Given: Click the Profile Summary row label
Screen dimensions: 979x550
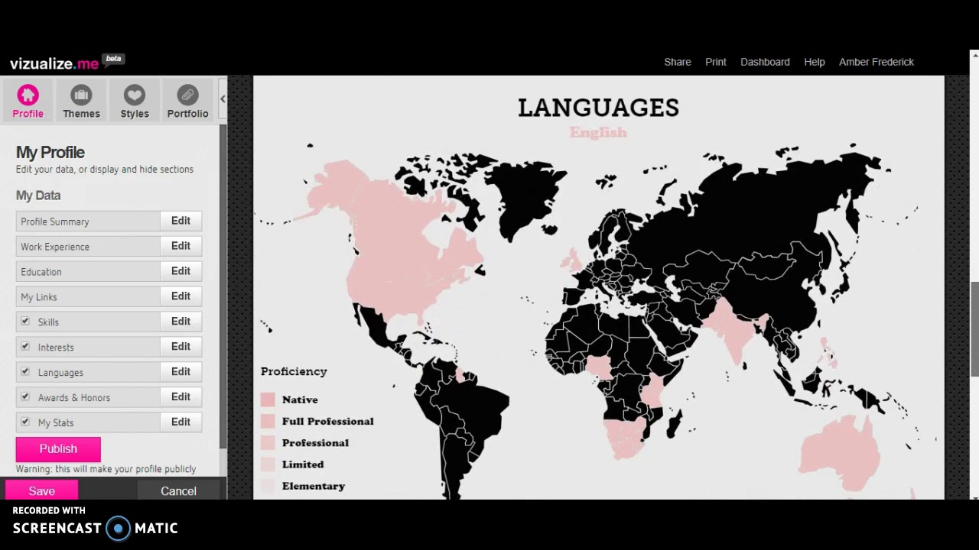Looking at the screenshot, I should coord(55,222).
